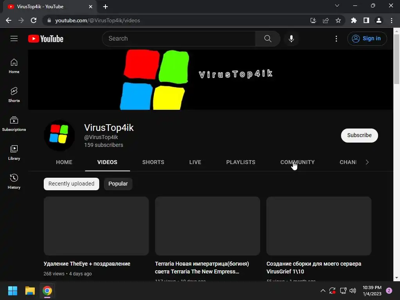Select the VIDEOS channel tab
The width and height of the screenshot is (400, 300).
(107, 162)
